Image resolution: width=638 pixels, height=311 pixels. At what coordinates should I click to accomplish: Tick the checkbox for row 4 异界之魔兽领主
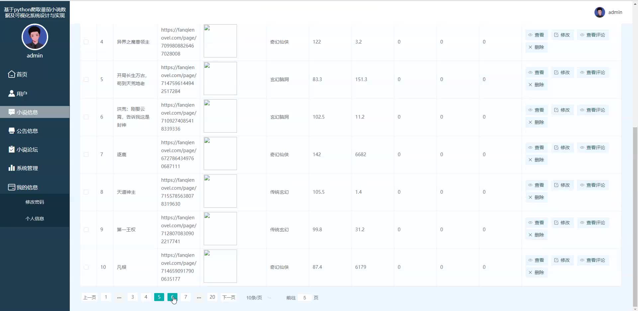pyautogui.click(x=86, y=42)
